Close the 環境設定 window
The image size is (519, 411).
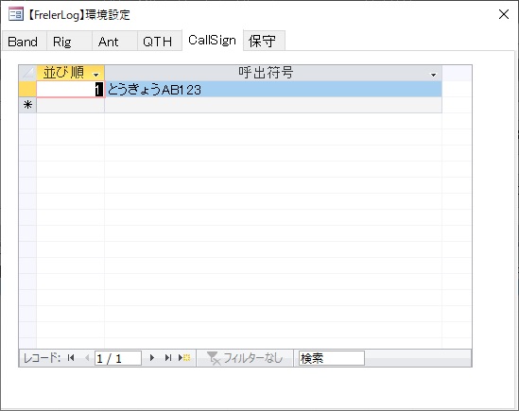504,14
